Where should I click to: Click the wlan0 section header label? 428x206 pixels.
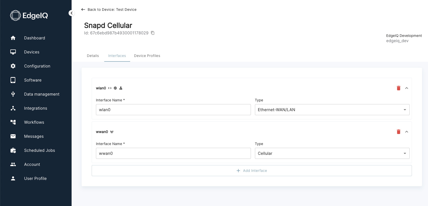(101, 88)
